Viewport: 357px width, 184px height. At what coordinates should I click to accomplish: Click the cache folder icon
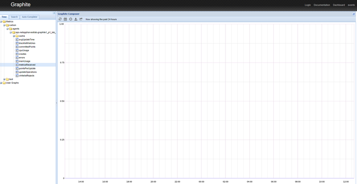click(17, 36)
